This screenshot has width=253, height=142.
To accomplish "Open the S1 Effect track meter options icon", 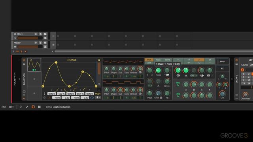I will pos(45,38).
